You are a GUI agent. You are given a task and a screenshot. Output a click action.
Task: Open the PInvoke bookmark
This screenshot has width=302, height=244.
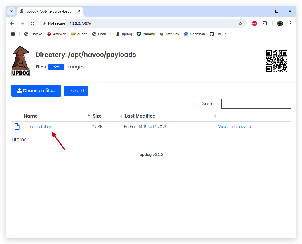pyautogui.click(x=33, y=34)
